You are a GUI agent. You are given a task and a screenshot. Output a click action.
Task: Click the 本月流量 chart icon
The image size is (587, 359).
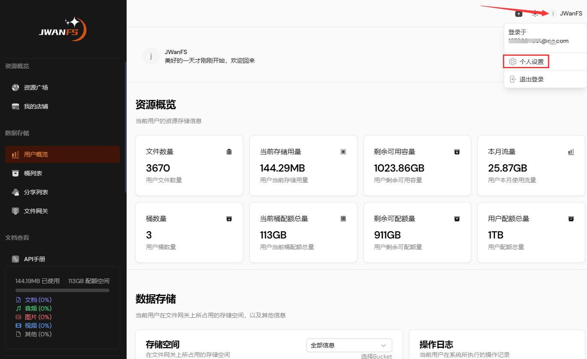[x=571, y=152]
